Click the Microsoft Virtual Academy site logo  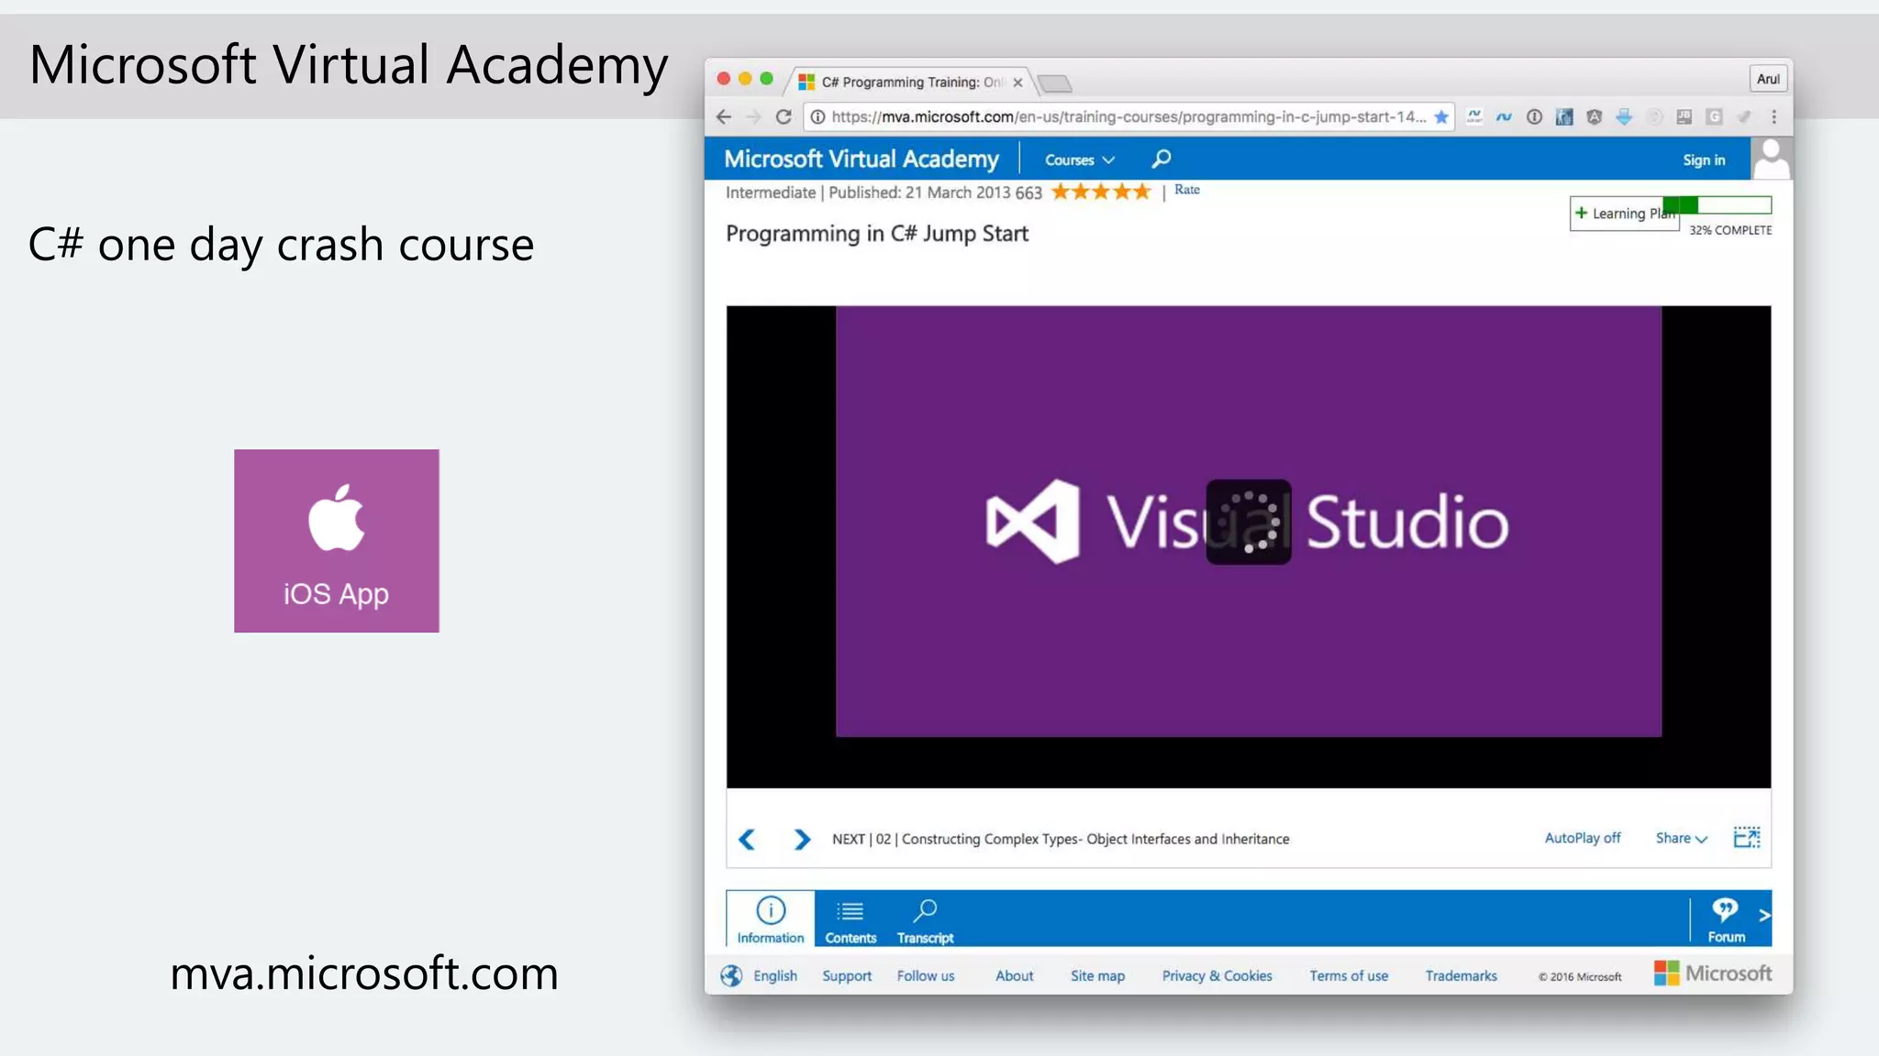(862, 159)
